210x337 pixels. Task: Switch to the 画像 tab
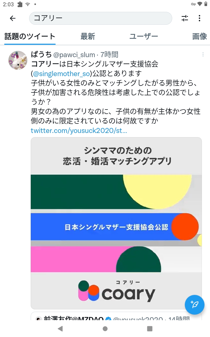pos(200,37)
